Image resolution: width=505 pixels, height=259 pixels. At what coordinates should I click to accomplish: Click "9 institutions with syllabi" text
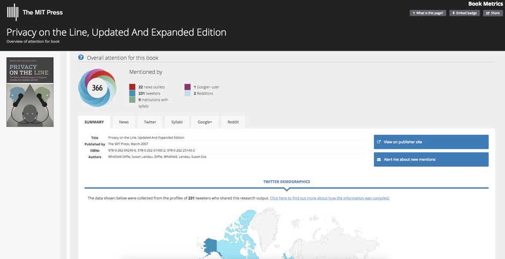click(x=153, y=103)
